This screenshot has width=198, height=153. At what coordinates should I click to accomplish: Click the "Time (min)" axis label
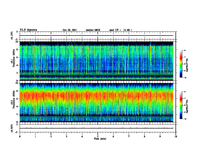click(100, 139)
